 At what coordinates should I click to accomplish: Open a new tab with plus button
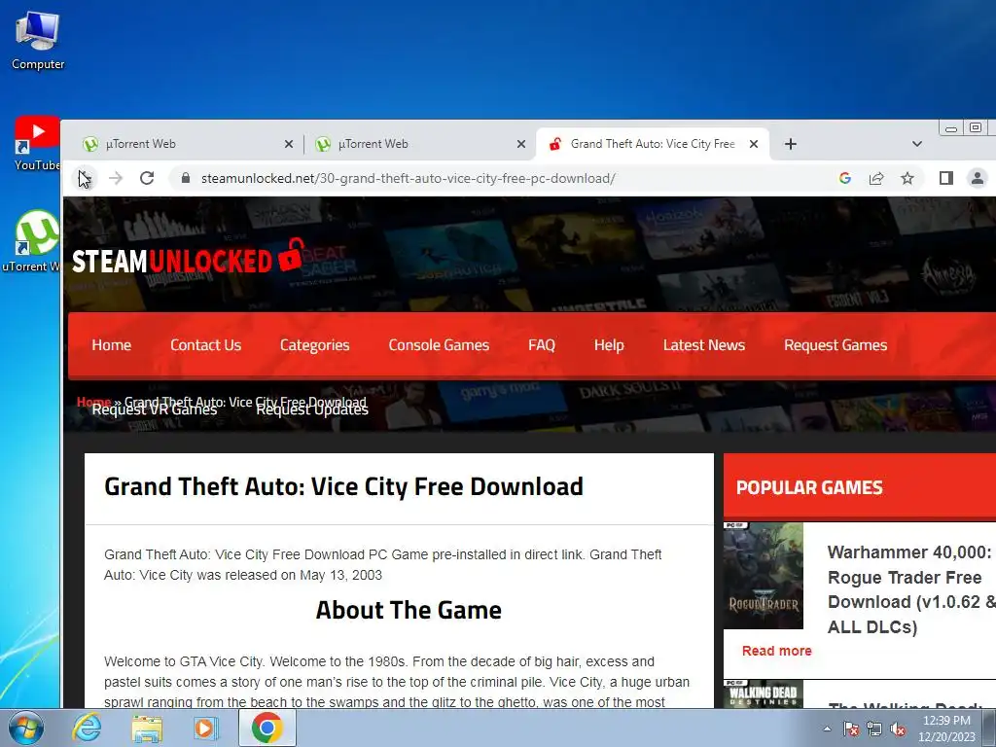coord(790,144)
